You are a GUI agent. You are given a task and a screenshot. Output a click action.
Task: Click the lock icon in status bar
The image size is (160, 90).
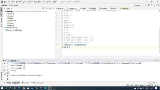point(155,85)
